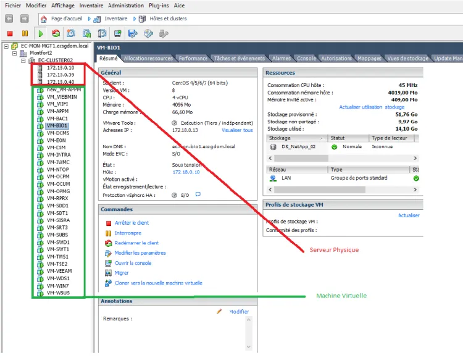
Task: Click the Arrêter le client link
Action: tap(131, 223)
